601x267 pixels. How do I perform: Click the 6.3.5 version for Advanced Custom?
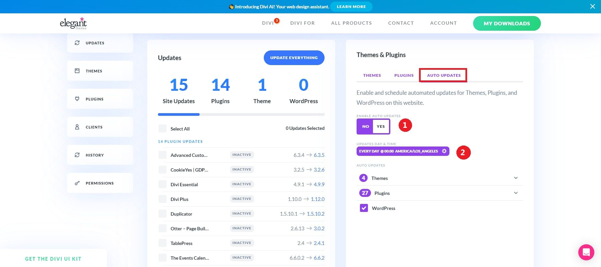click(319, 155)
